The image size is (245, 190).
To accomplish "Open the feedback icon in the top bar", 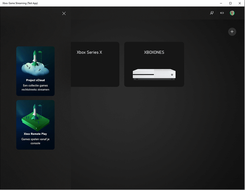I will tap(212, 13).
